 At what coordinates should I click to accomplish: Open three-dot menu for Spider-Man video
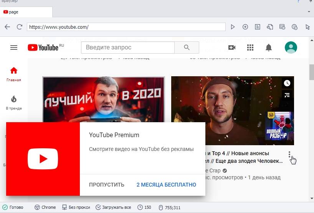289,154
